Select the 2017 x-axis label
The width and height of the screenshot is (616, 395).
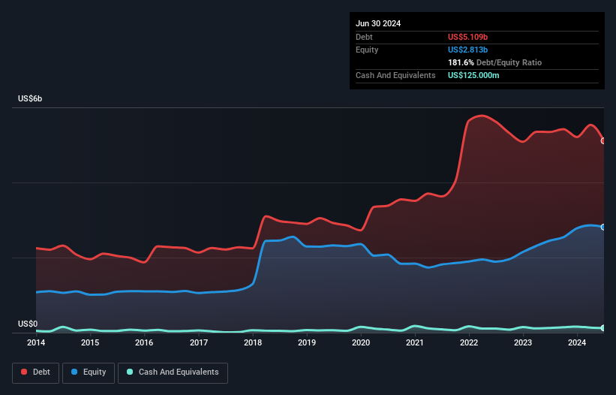(x=199, y=342)
